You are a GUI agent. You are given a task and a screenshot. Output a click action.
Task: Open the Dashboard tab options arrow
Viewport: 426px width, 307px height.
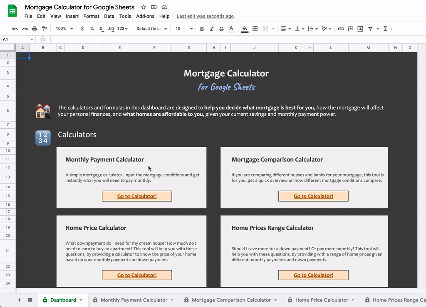click(x=81, y=300)
